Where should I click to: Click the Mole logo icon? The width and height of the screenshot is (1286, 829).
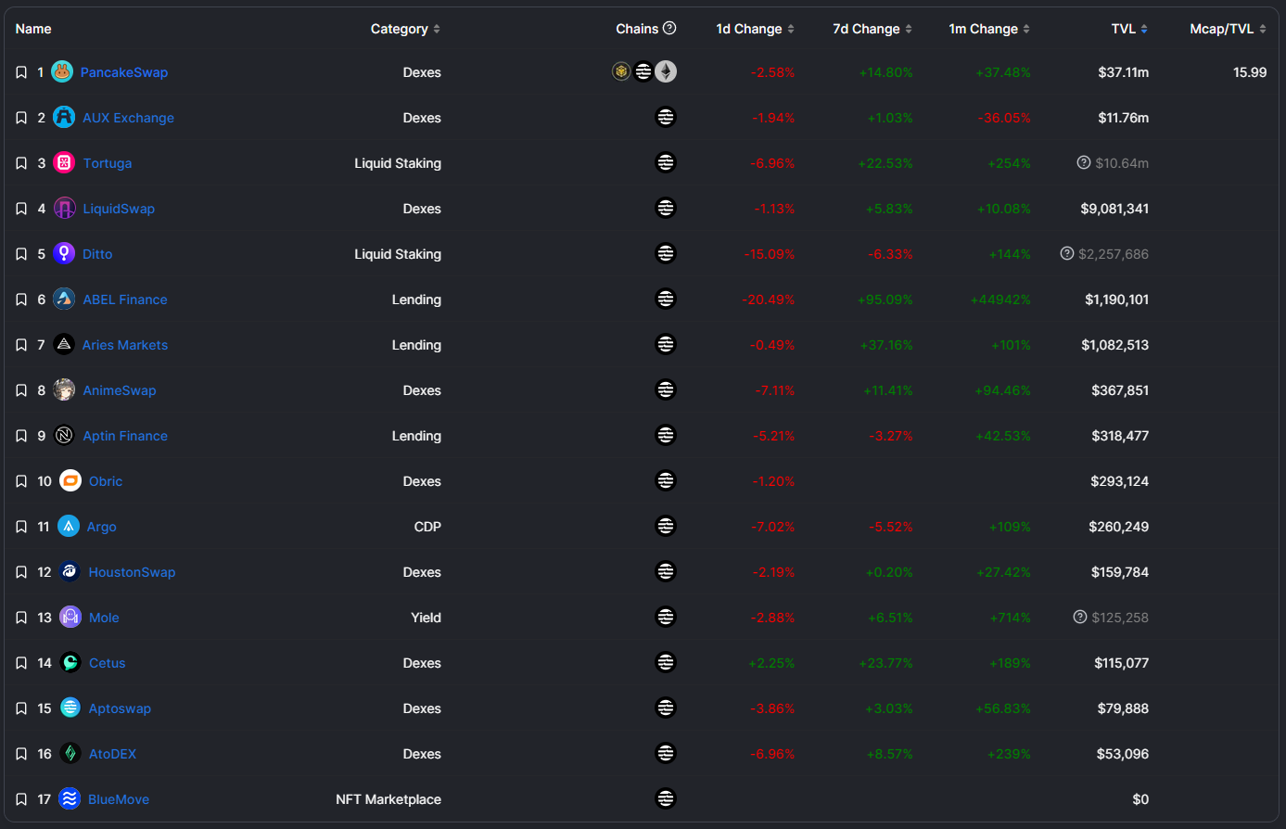tap(70, 617)
